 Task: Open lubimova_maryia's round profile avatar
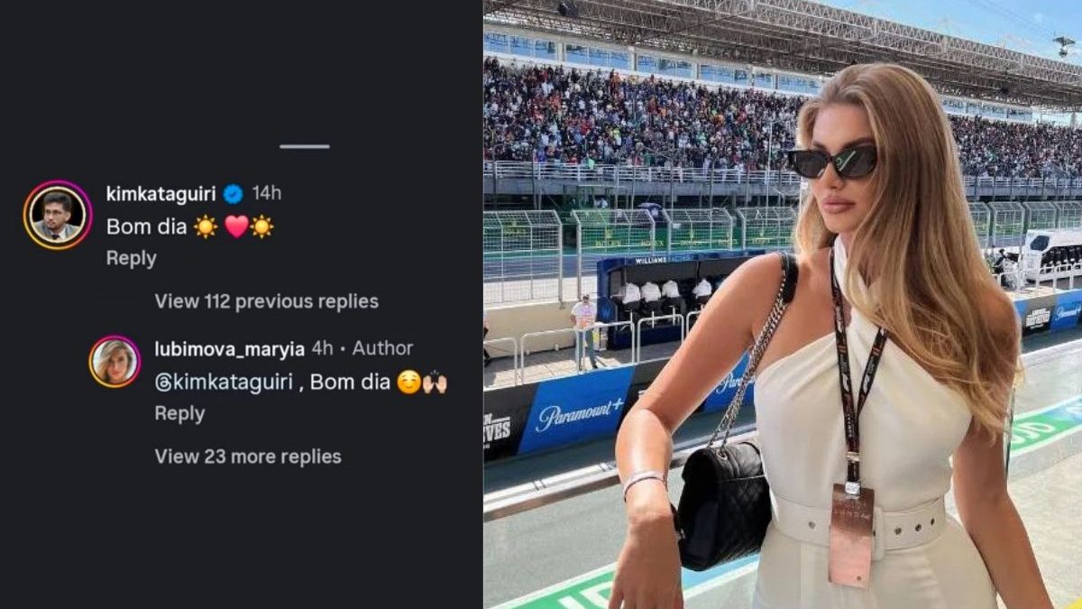point(115,362)
